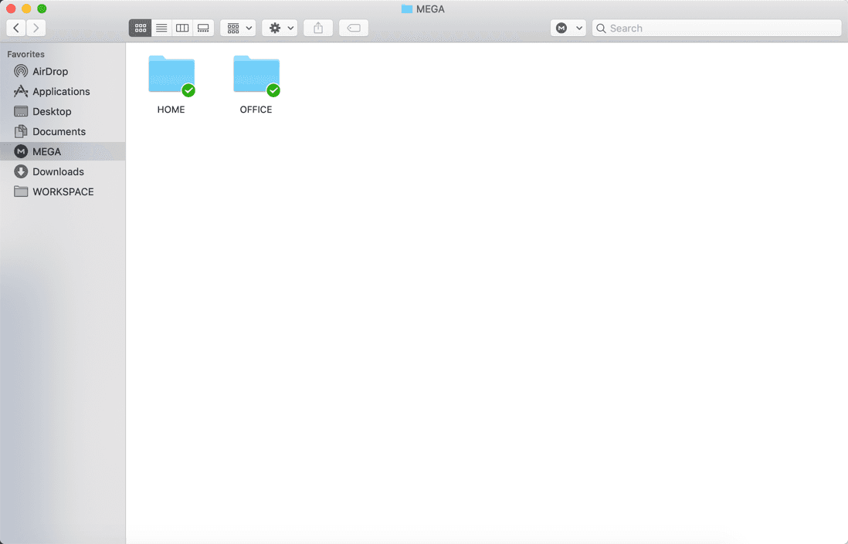Open AirDrop in sidebar
Screen dimensions: 848x544
click(63, 71)
